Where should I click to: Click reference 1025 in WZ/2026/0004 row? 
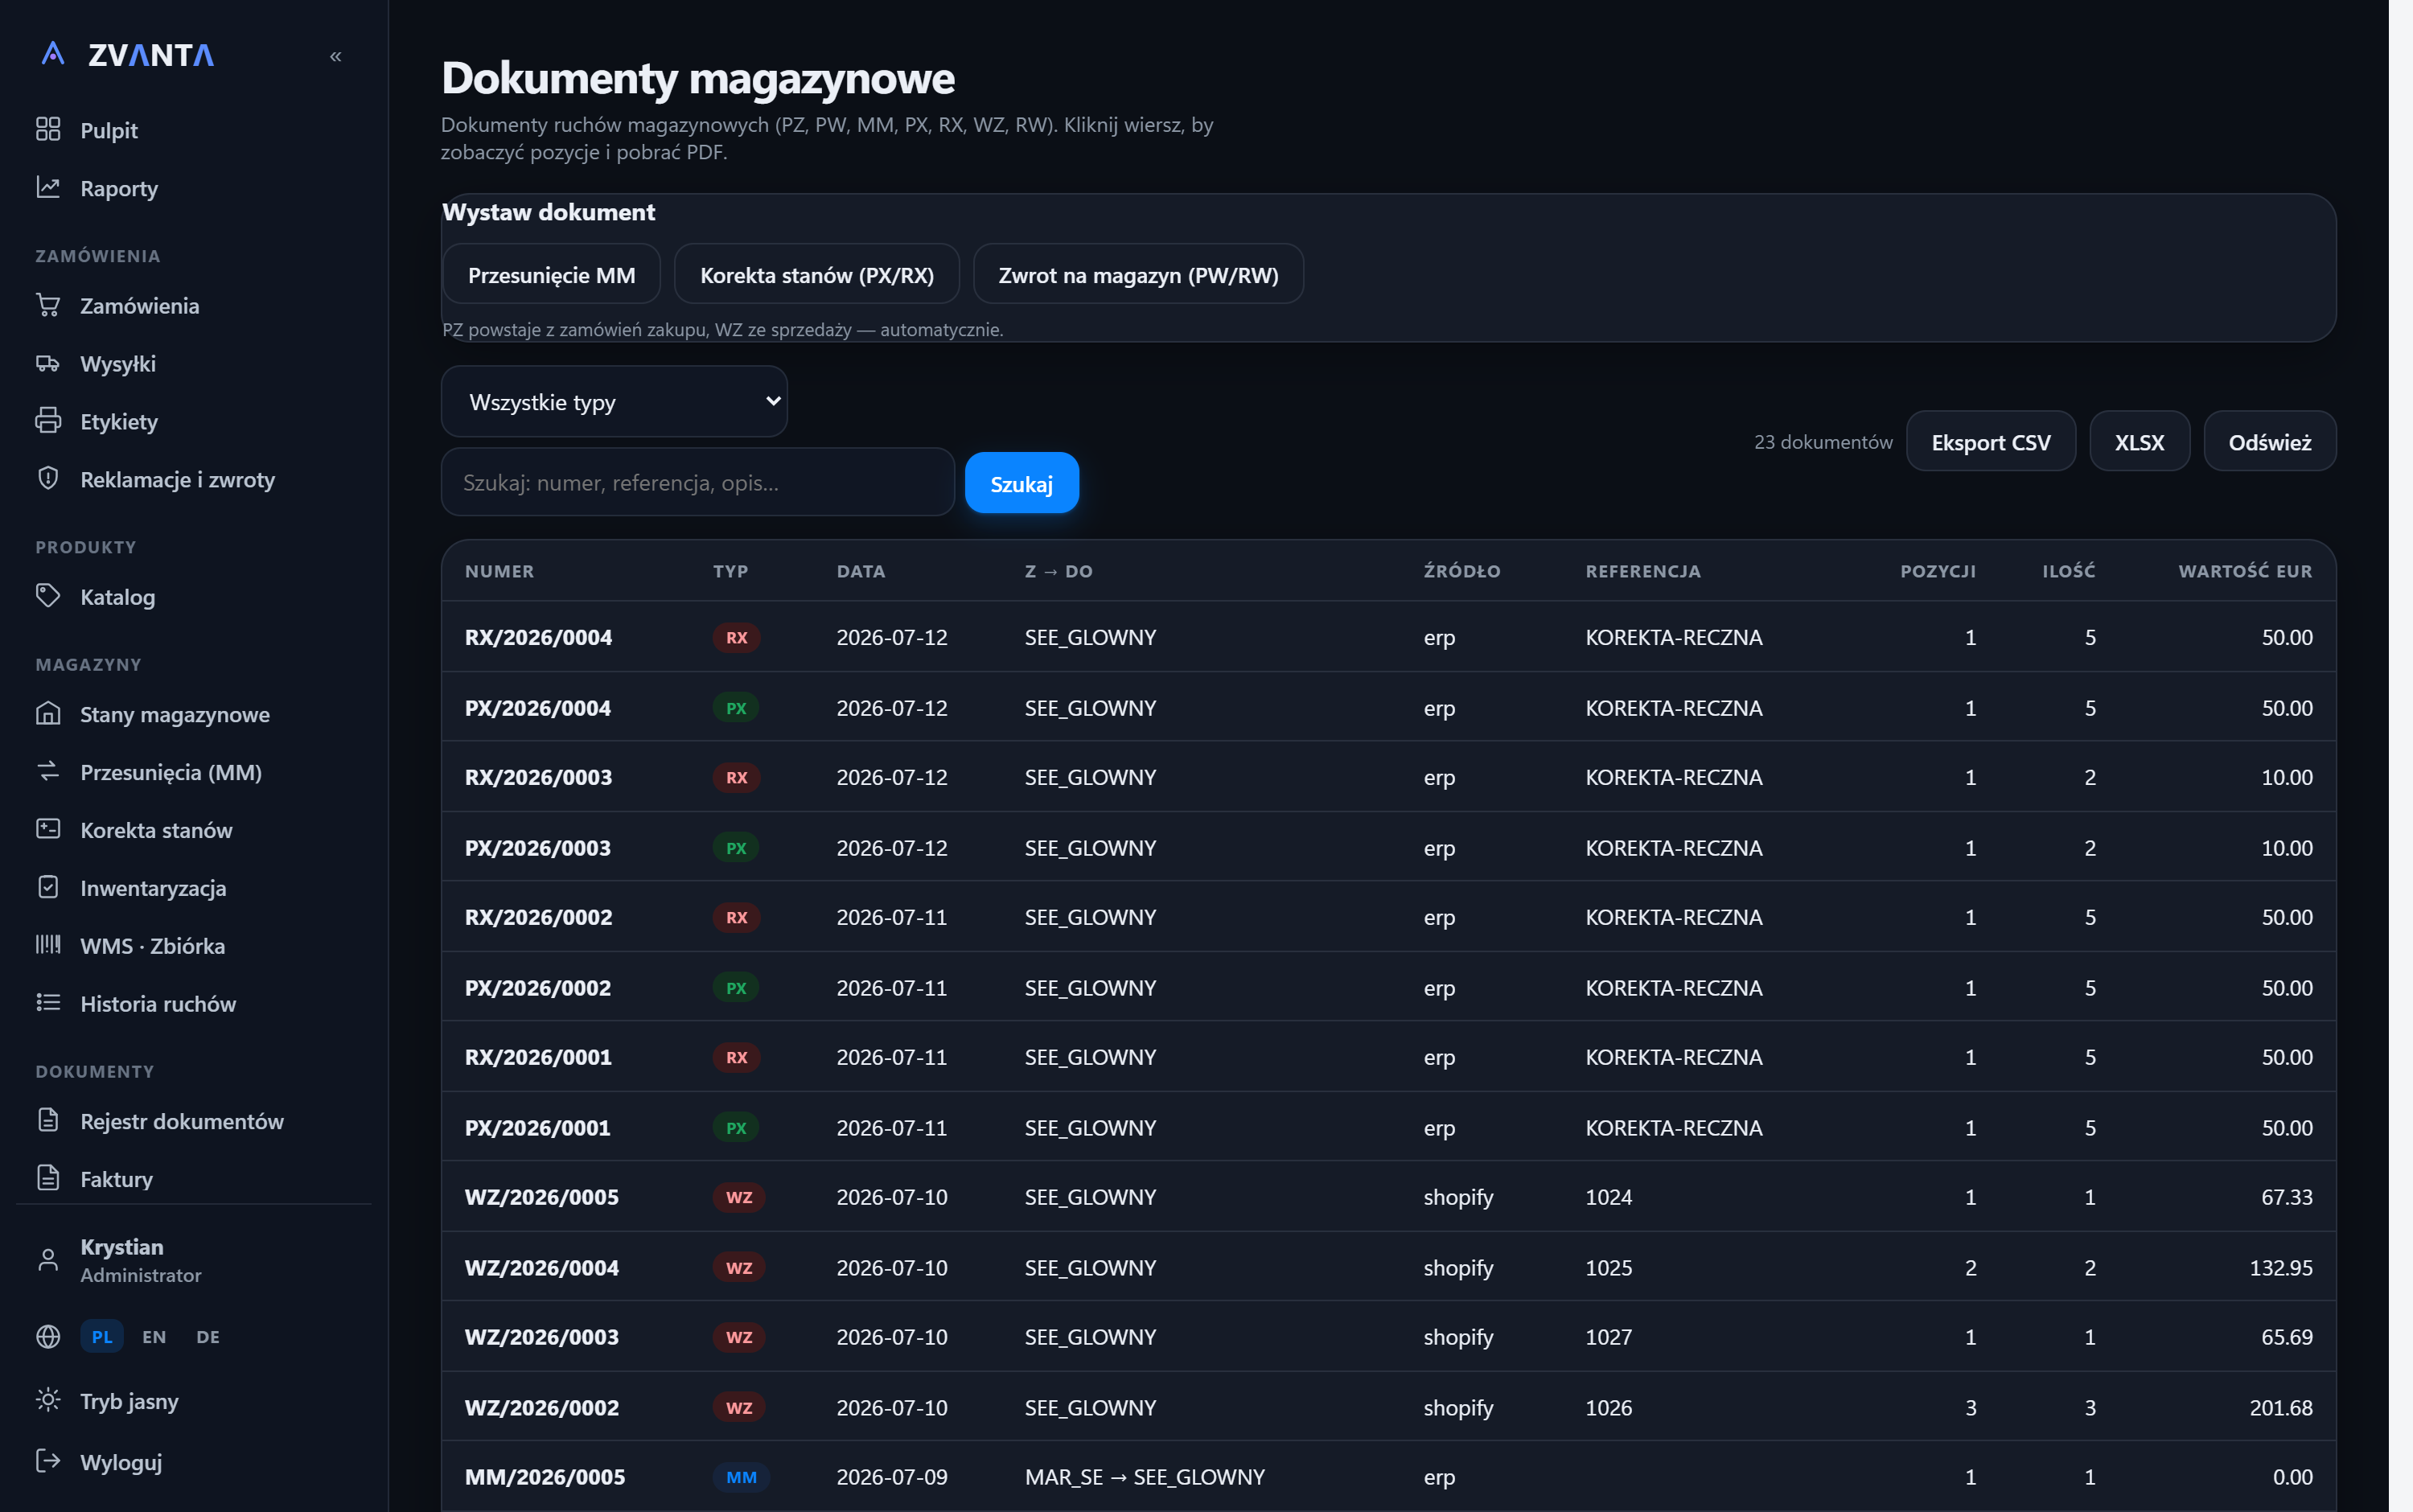pyautogui.click(x=1608, y=1267)
